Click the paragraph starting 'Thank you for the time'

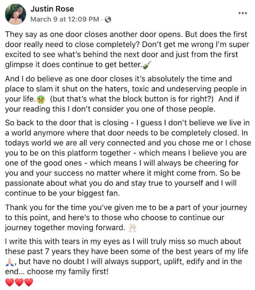pyautogui.click(x=126, y=217)
